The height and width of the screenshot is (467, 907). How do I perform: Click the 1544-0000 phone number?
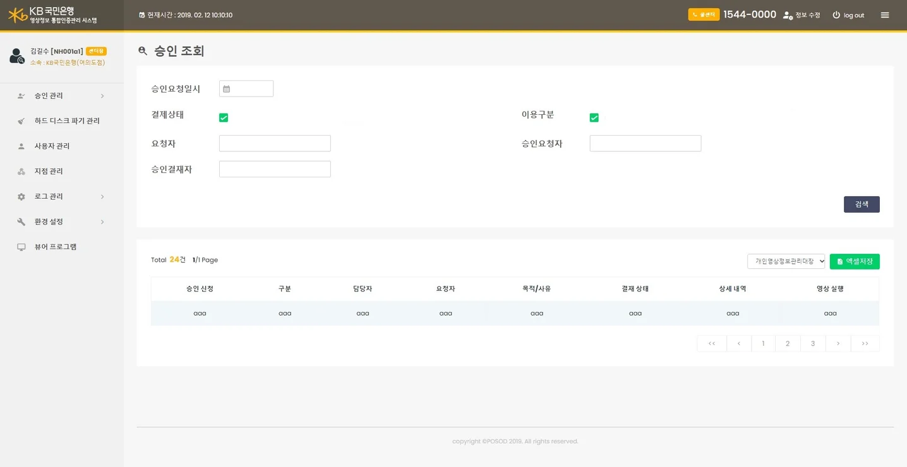click(750, 15)
